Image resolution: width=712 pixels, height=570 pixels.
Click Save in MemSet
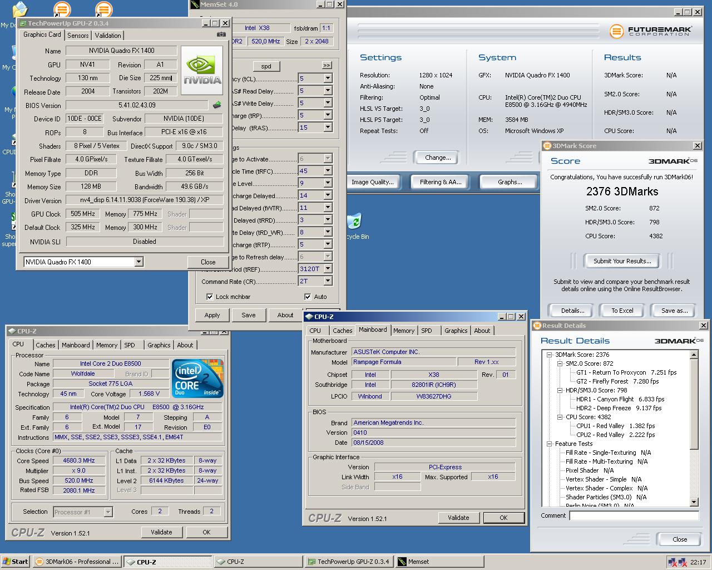(249, 315)
